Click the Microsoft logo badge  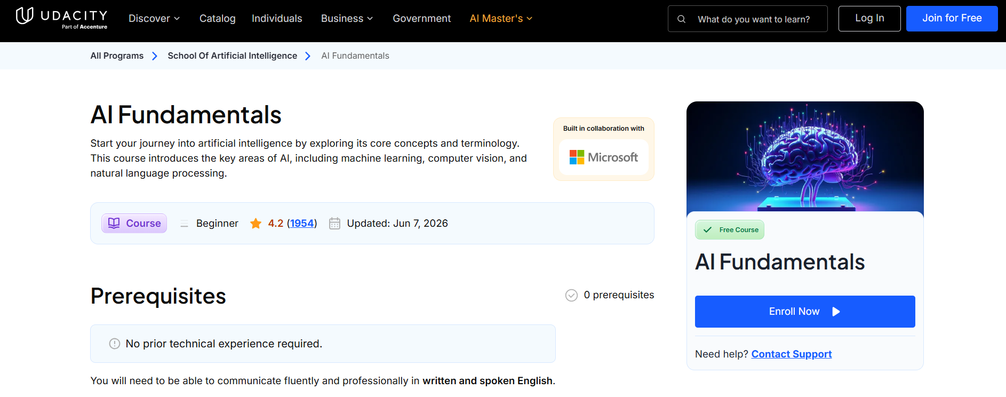(x=604, y=157)
